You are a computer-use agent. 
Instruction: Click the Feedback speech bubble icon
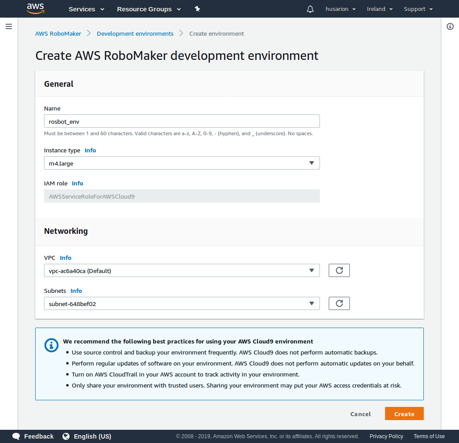coord(16,436)
